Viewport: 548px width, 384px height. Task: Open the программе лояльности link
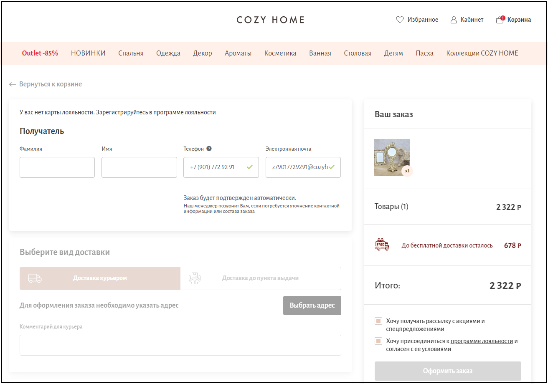tap(482, 341)
